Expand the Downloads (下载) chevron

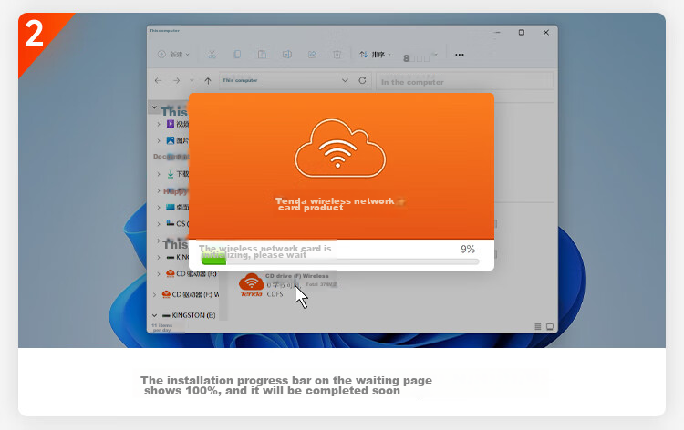[159, 174]
